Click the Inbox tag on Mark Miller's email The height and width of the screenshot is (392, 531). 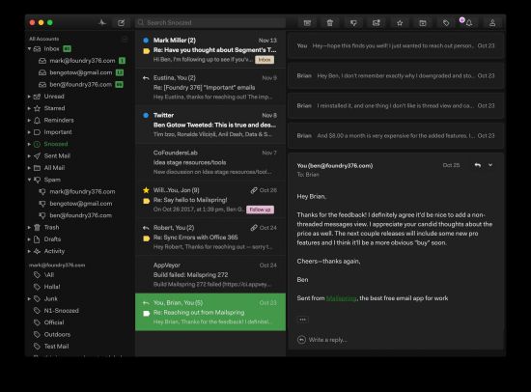[265, 60]
